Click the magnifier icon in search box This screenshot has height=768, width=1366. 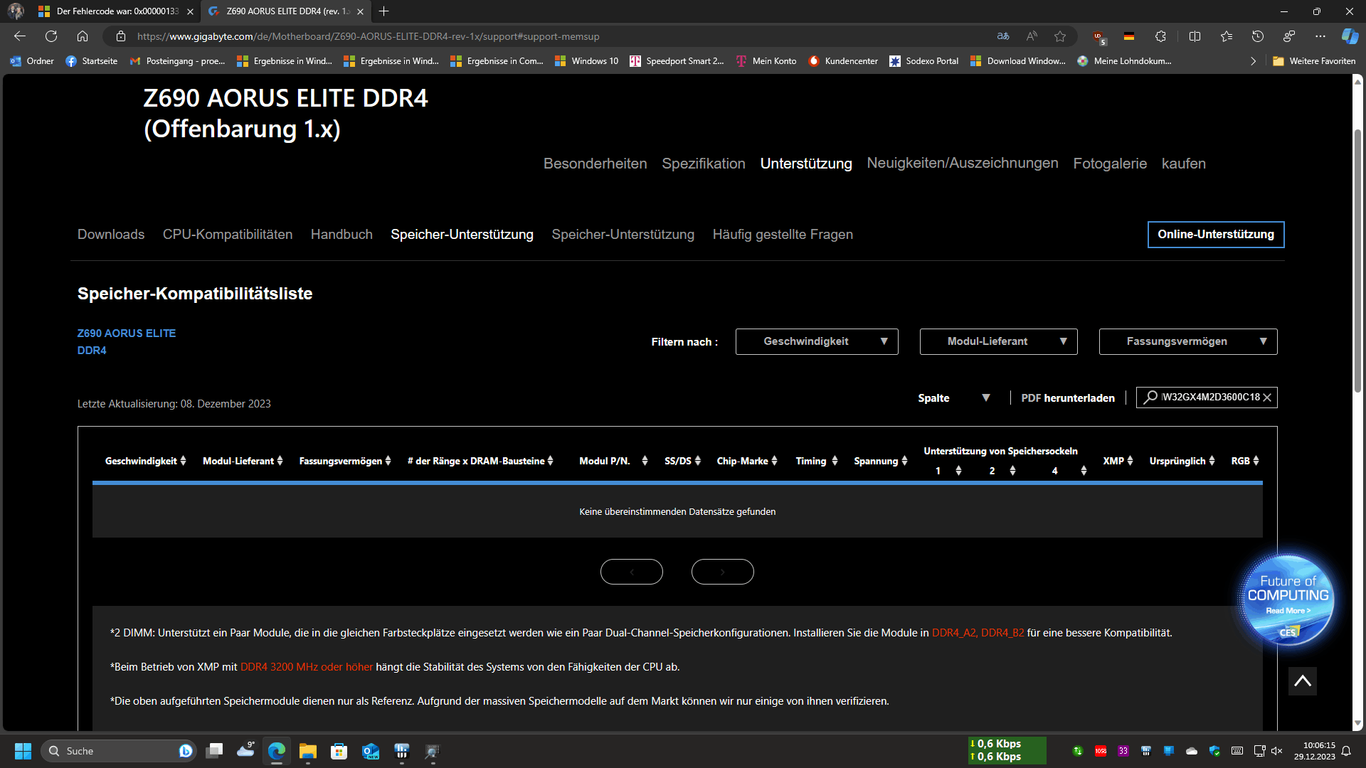click(1150, 397)
